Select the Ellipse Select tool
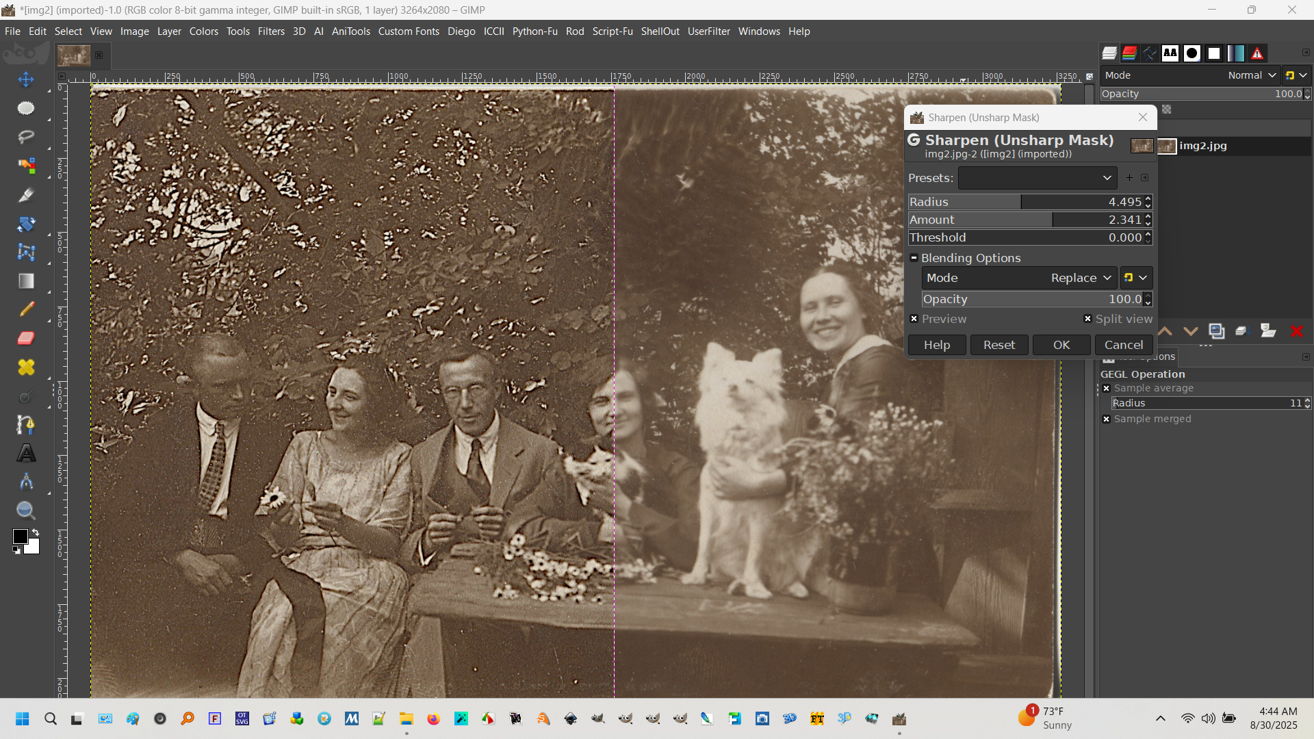 click(x=26, y=108)
